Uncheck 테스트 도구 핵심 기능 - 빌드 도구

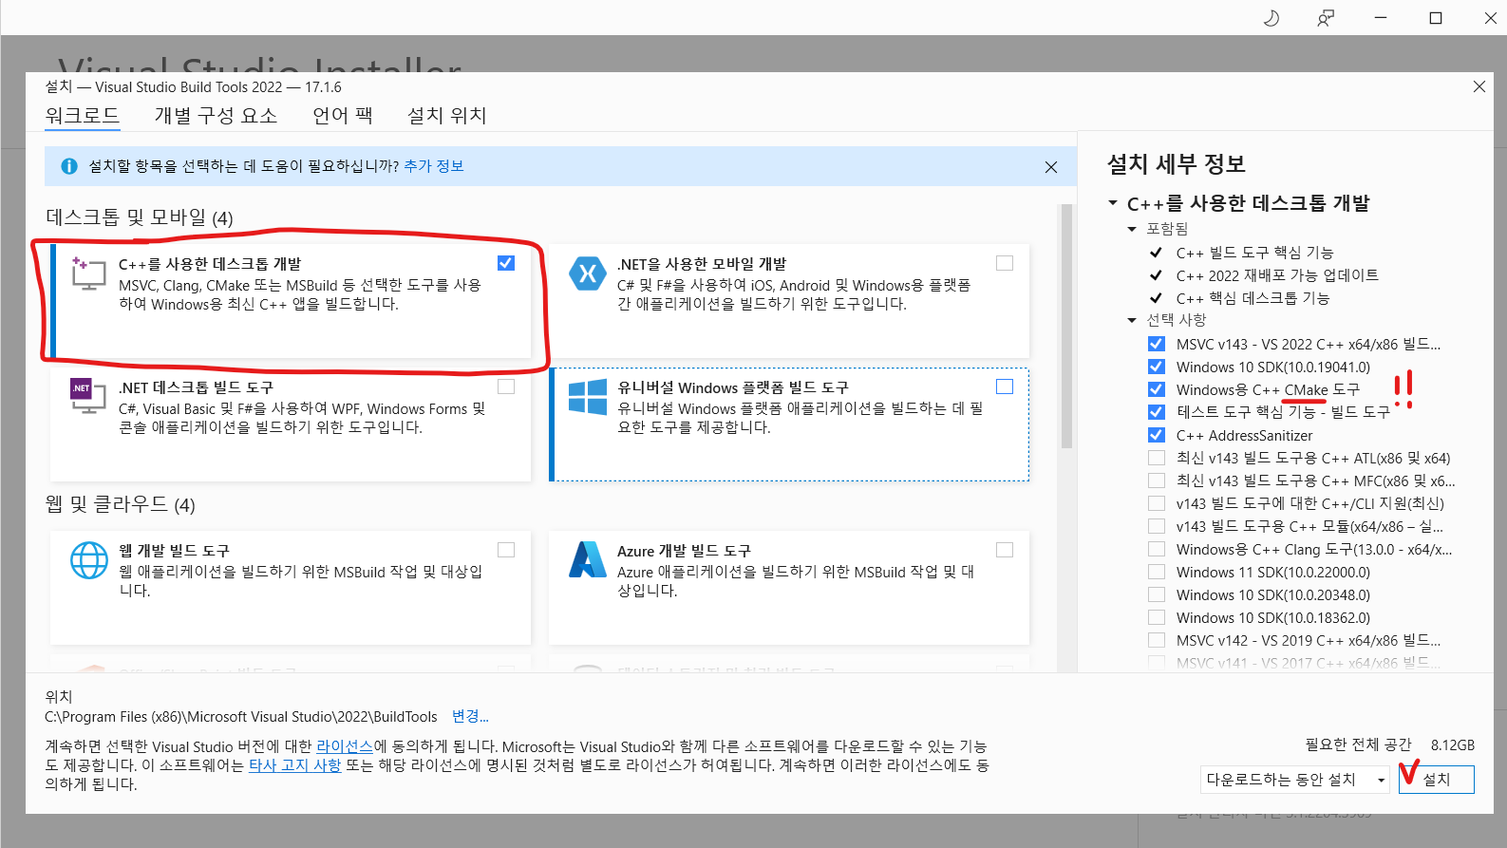(1157, 412)
